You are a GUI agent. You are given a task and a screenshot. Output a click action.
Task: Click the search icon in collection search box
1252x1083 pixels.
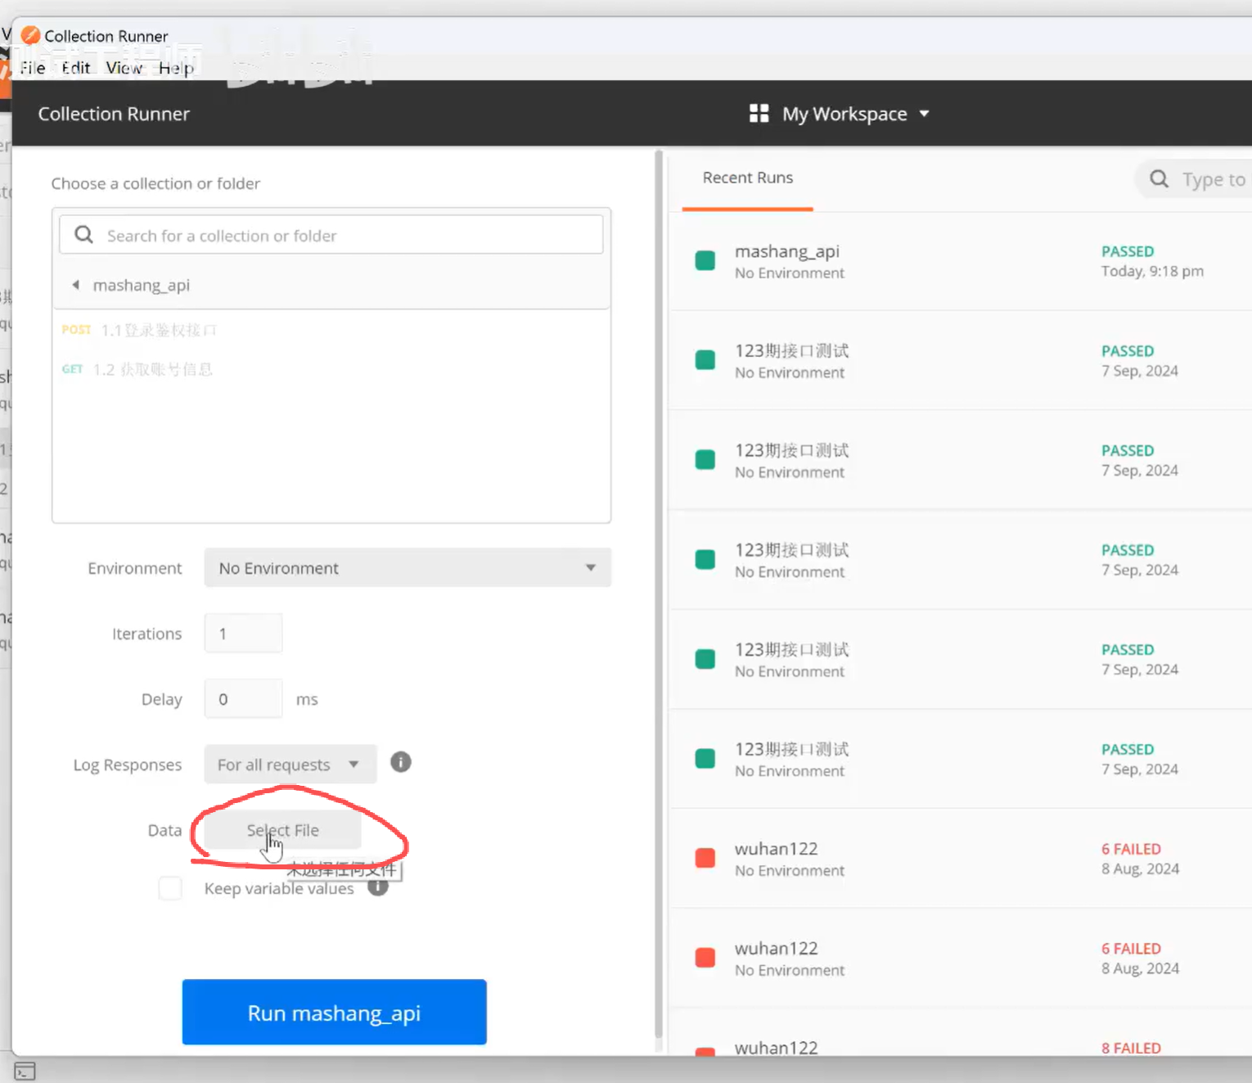[x=83, y=235]
